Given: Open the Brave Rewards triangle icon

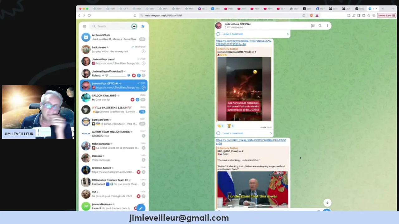Looking at the screenshot, I should (317, 16).
